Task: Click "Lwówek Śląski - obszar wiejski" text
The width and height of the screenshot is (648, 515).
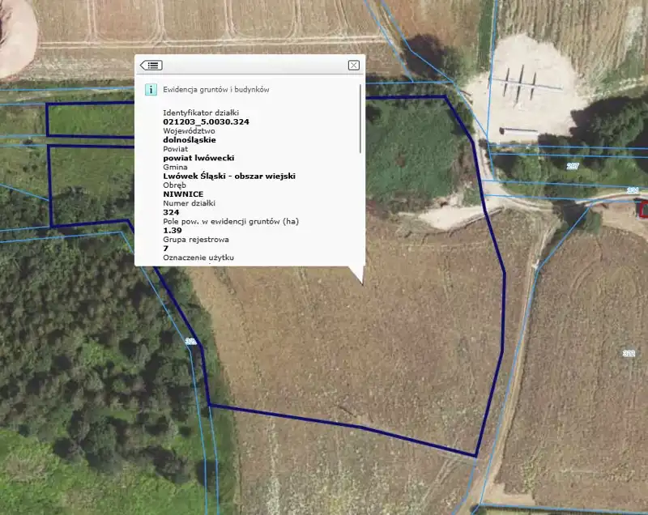Action: click(229, 176)
